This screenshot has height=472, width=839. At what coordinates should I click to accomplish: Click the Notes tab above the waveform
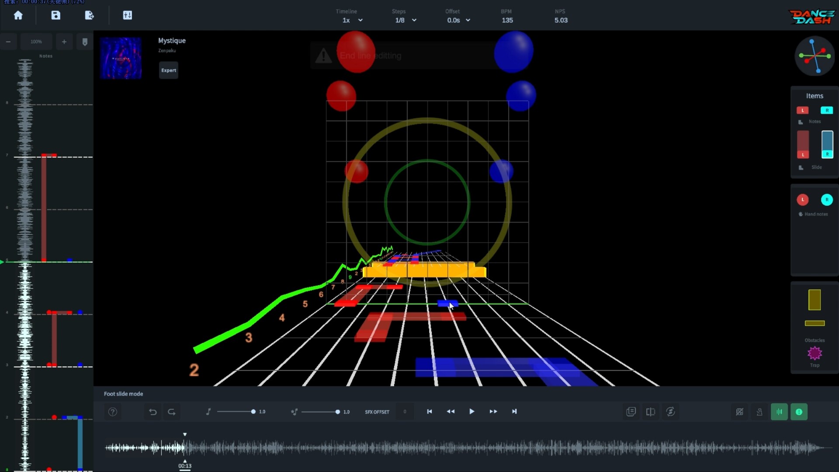point(45,56)
